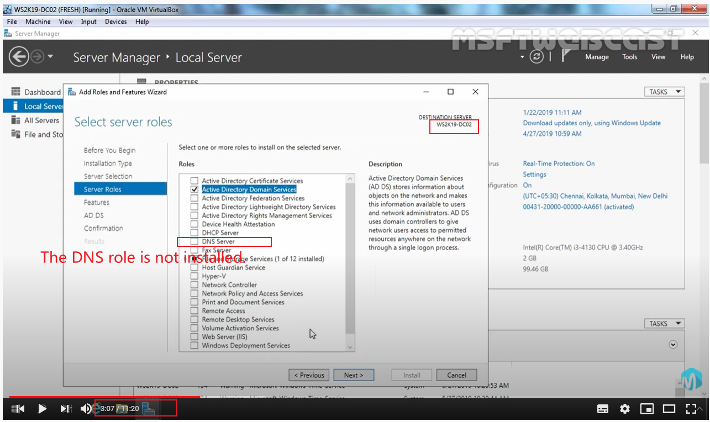Open the Server Manager Tools menu
Viewport: 710px width, 422px height.
pyautogui.click(x=630, y=57)
